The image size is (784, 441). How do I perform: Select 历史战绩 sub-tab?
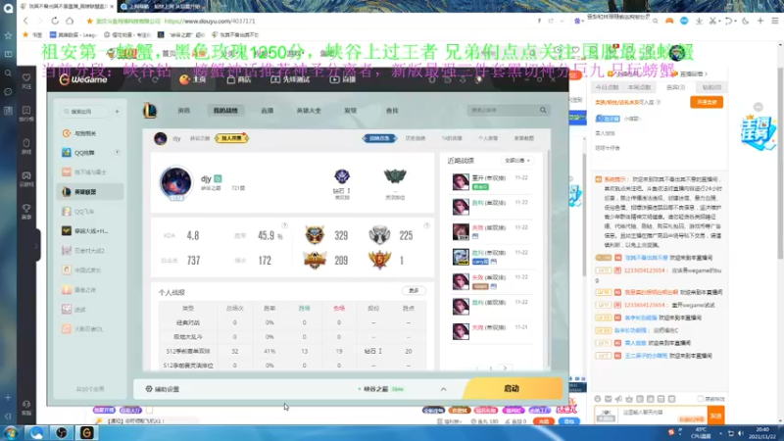[415, 138]
